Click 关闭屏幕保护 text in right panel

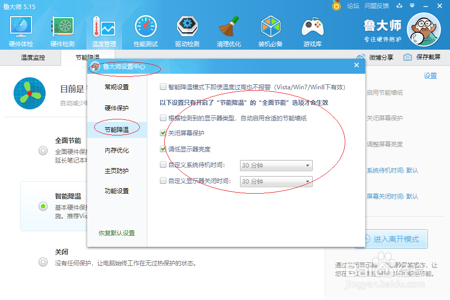click(x=384, y=118)
